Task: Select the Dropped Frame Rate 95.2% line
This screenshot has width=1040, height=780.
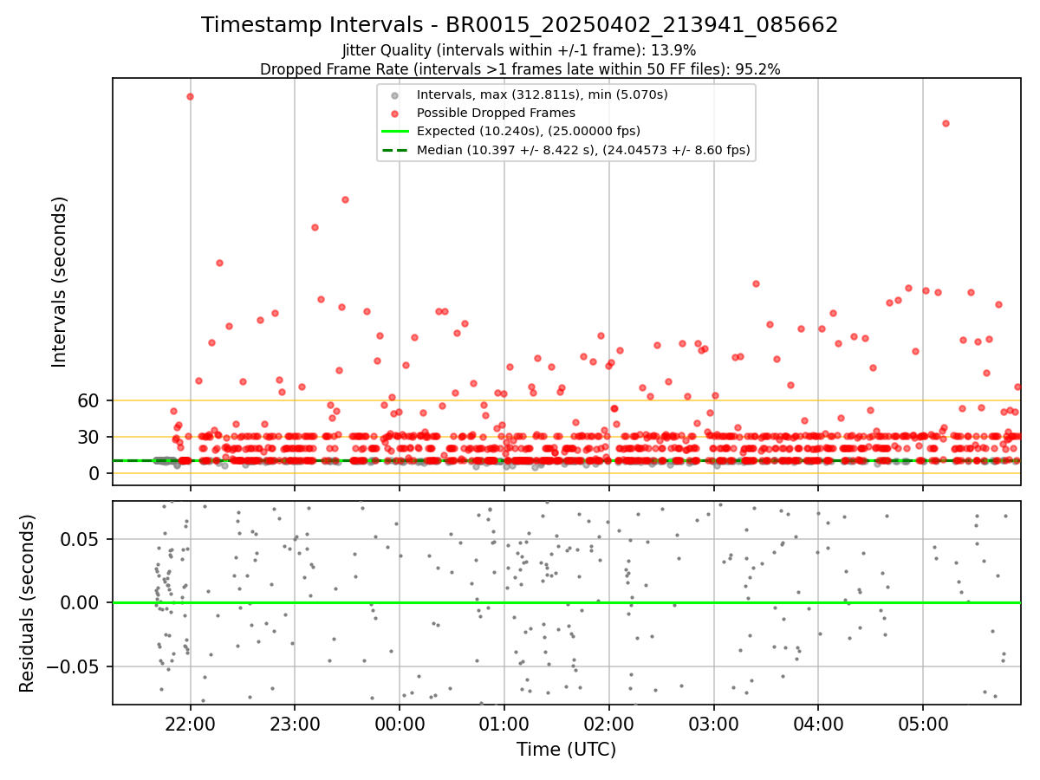Action: tap(520, 69)
